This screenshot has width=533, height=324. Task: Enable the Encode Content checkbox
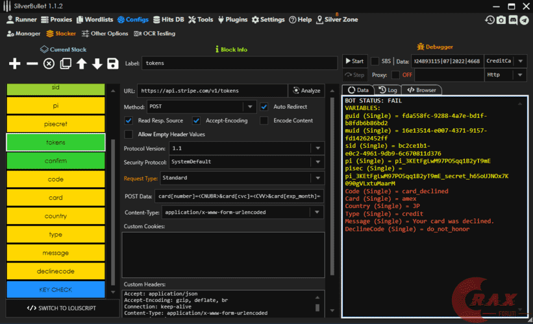264,121
